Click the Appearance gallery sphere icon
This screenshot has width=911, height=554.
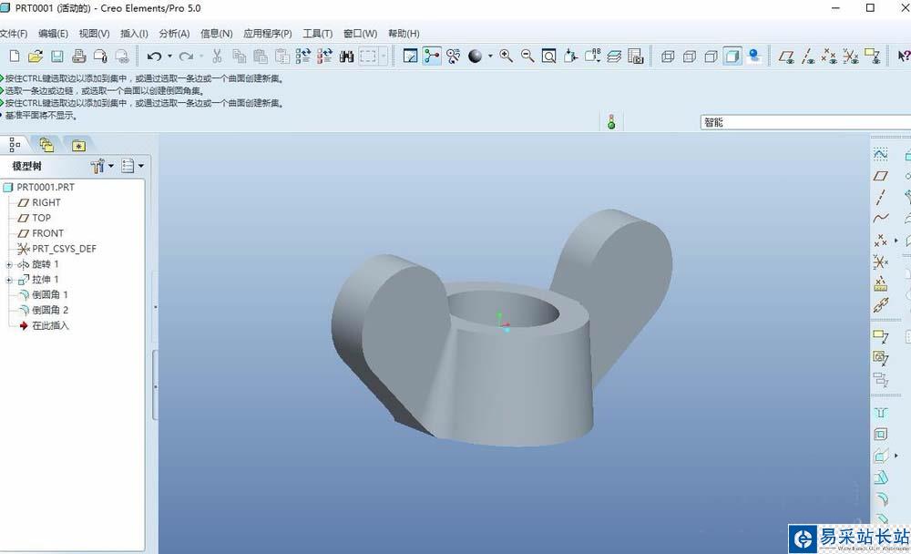tap(476, 56)
